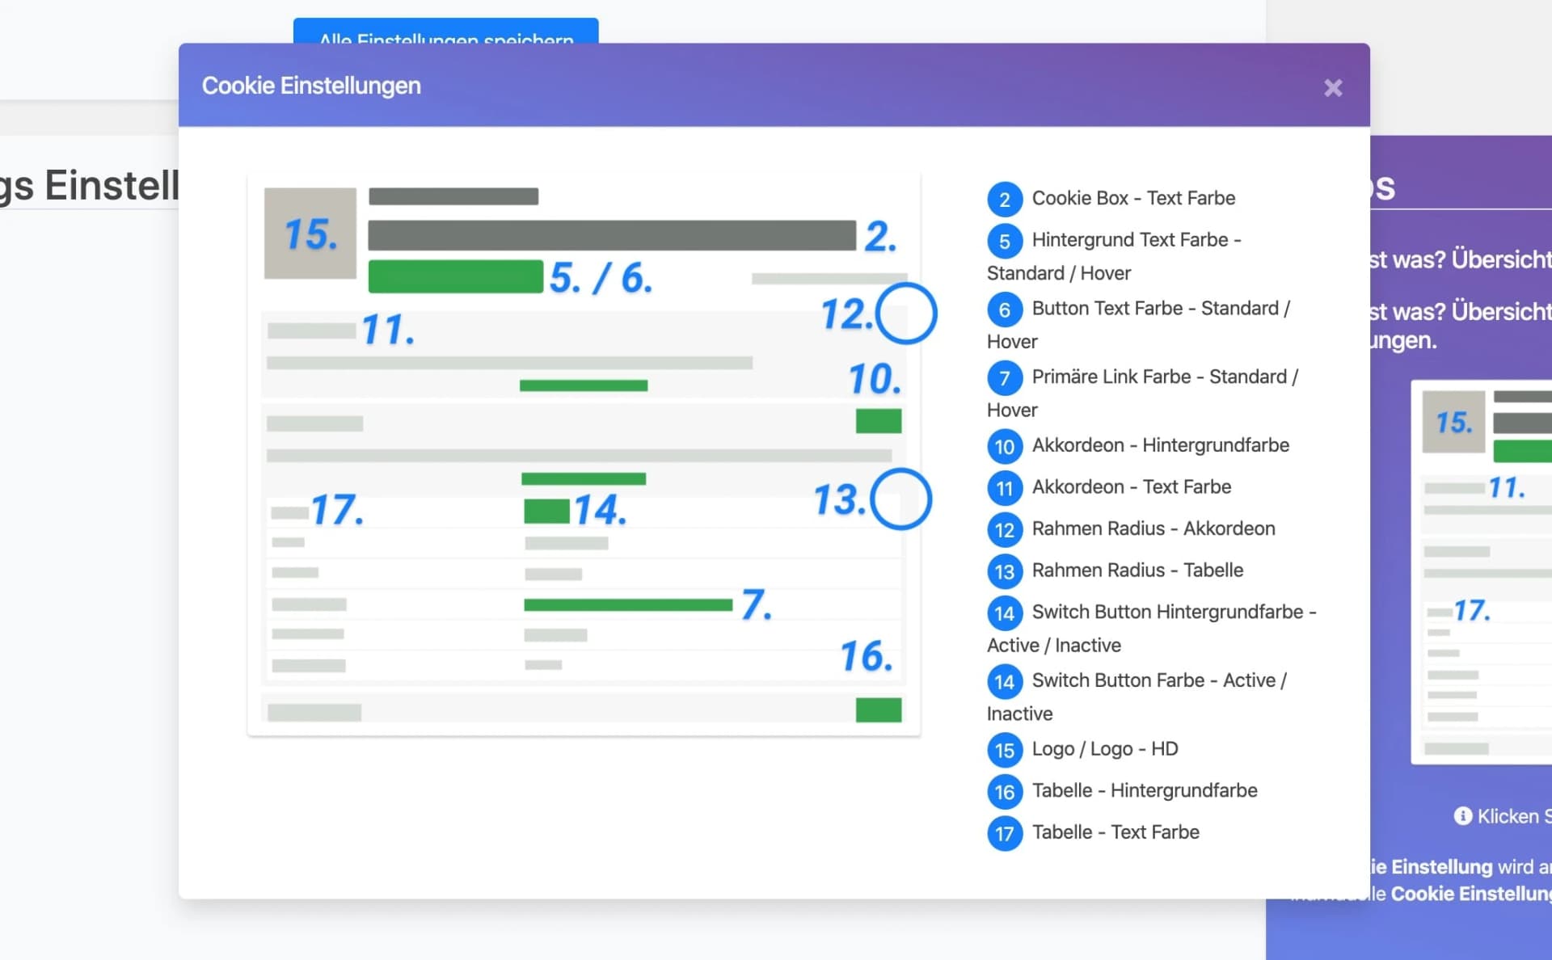
Task: Click the 15. logo placeholder in diagram
Action: pos(310,234)
